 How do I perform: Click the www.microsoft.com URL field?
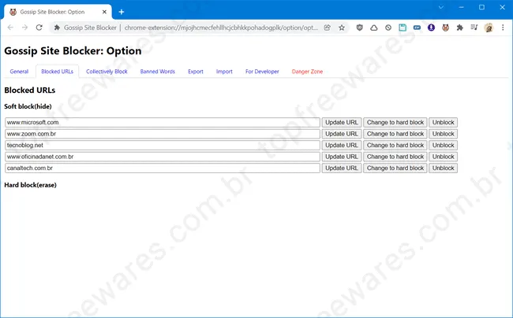tap(163, 122)
